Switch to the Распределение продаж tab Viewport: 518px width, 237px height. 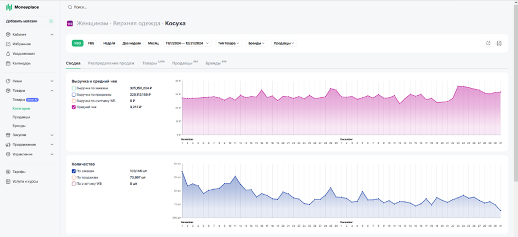pos(111,63)
